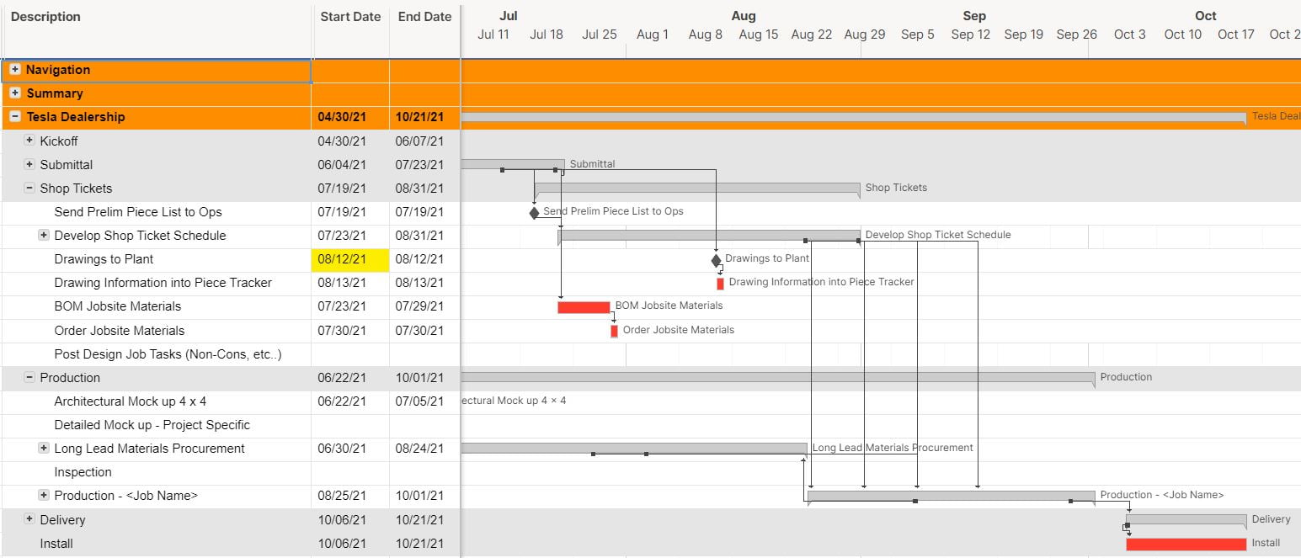This screenshot has width=1301, height=558.
Task: Click the Description column header
Action: point(46,16)
